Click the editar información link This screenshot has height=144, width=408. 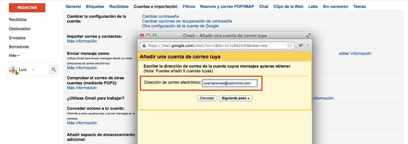[355, 53]
